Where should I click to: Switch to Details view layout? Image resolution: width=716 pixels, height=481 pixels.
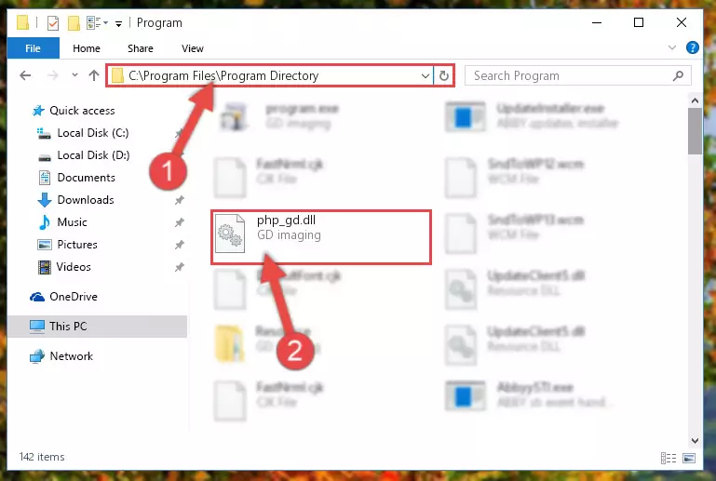(x=669, y=458)
